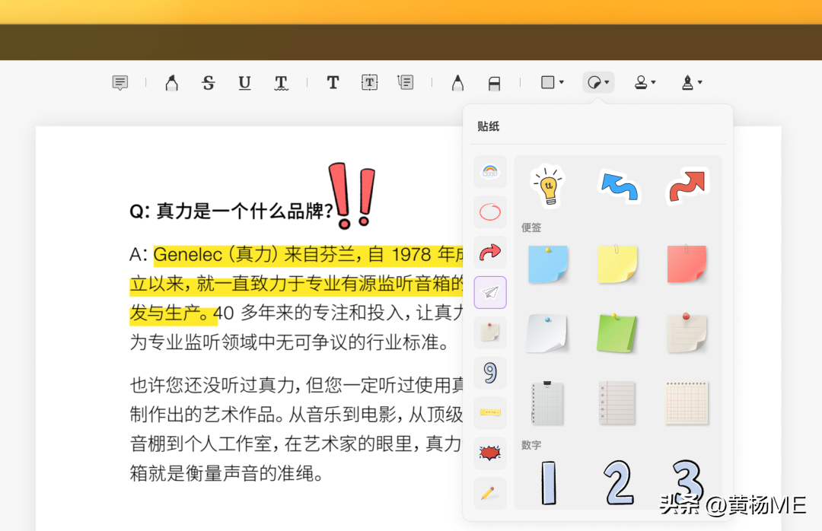Insert the red sticky note
This screenshot has width=822, height=531.
point(687,264)
